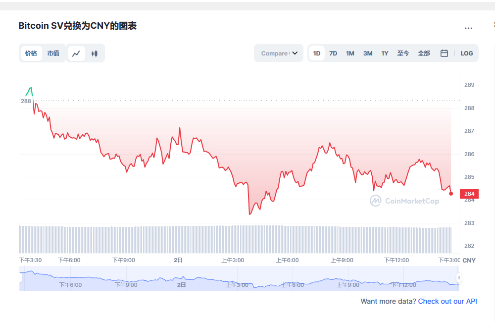
Task: Click the 下午6:00 label on main x-axis
Action: coord(69,260)
